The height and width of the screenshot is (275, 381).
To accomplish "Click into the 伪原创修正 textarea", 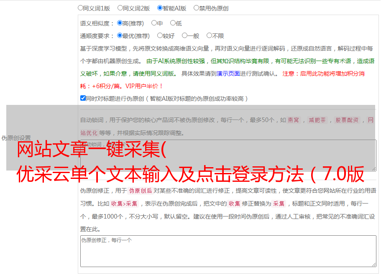I will point(228,251).
